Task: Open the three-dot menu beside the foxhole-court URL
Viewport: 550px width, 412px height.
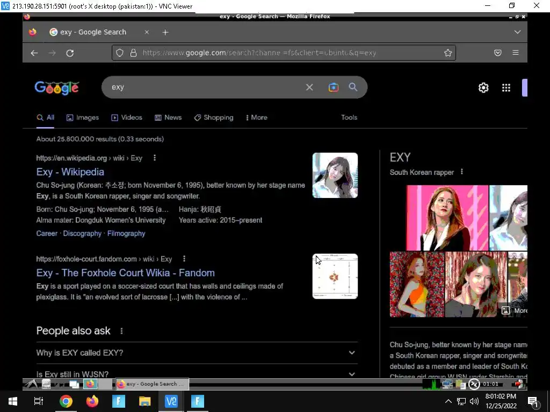Action: pos(184,259)
